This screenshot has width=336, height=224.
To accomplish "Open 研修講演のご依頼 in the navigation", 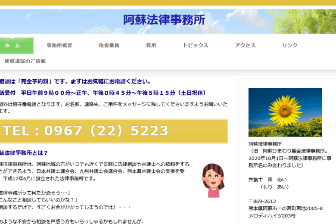I will point(25,61).
